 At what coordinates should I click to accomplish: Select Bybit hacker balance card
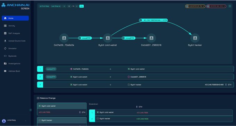[x=62, y=122]
